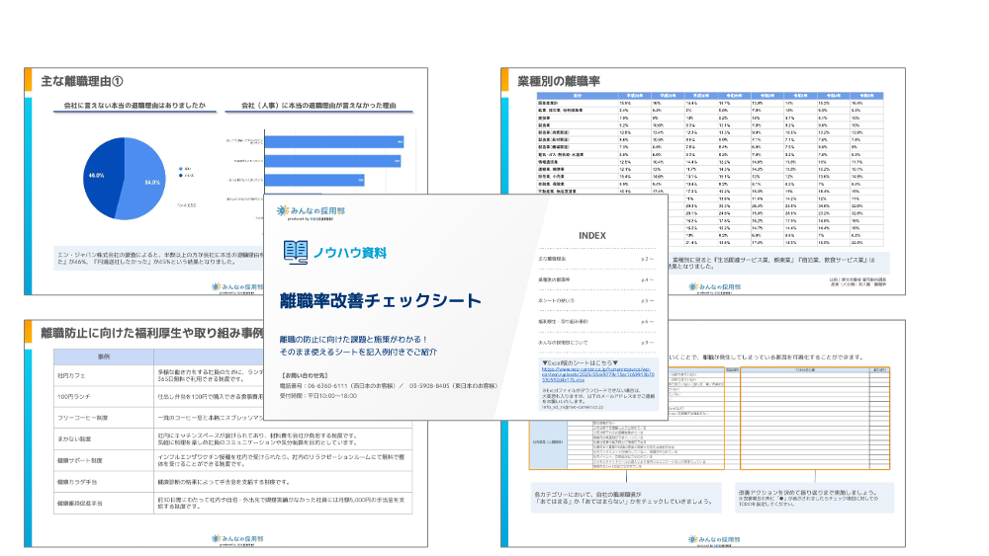The image size is (989, 556).
Task: Click the 業種別の離職率 slide heading
Action: [558, 81]
